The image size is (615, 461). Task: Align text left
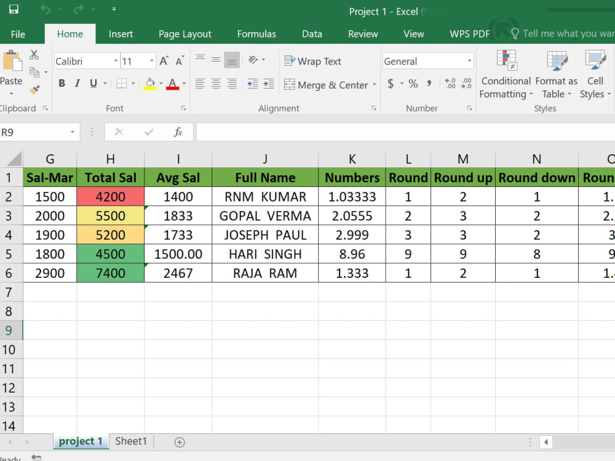click(200, 84)
